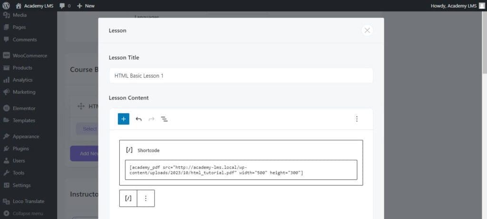Open the New content menu
Viewport: 487px width, 219px height.
click(x=86, y=6)
